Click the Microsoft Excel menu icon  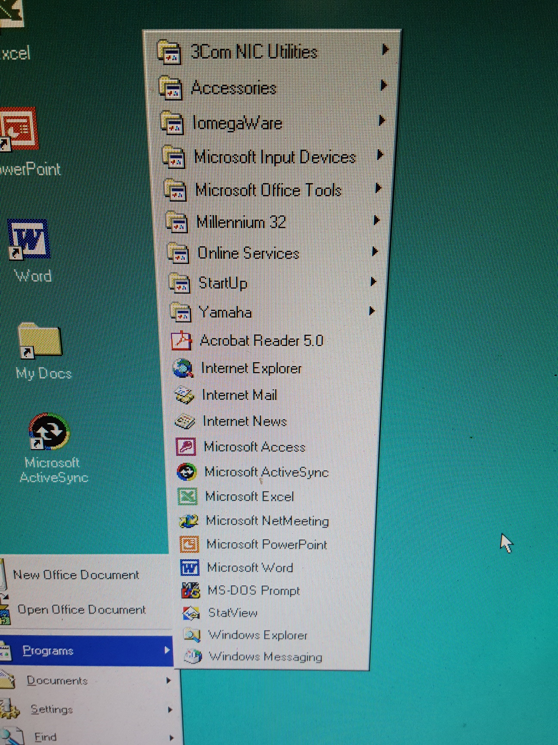click(x=187, y=497)
